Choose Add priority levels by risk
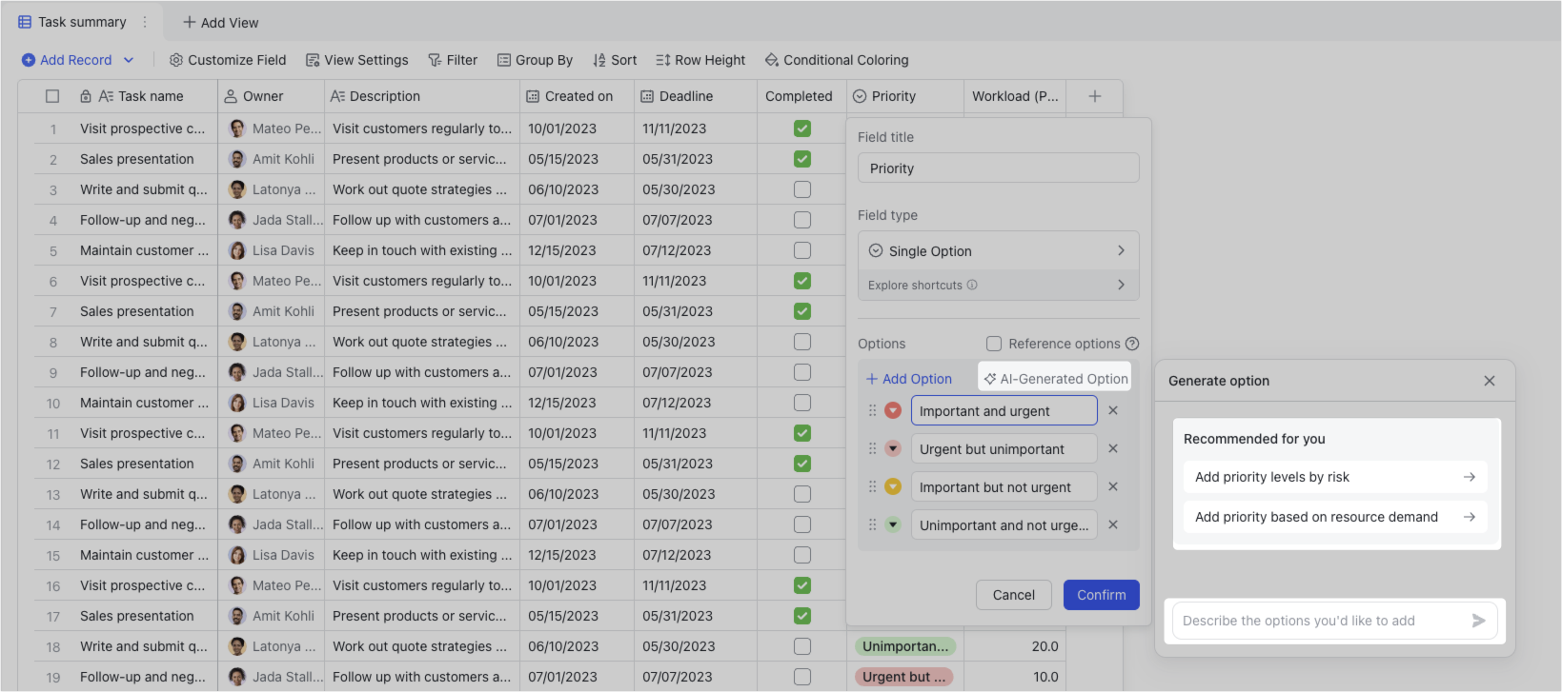Viewport: 1562px width, 692px height. (1335, 477)
